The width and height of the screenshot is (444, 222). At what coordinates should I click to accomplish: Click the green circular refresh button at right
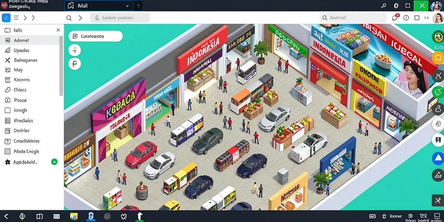(x=438, y=92)
